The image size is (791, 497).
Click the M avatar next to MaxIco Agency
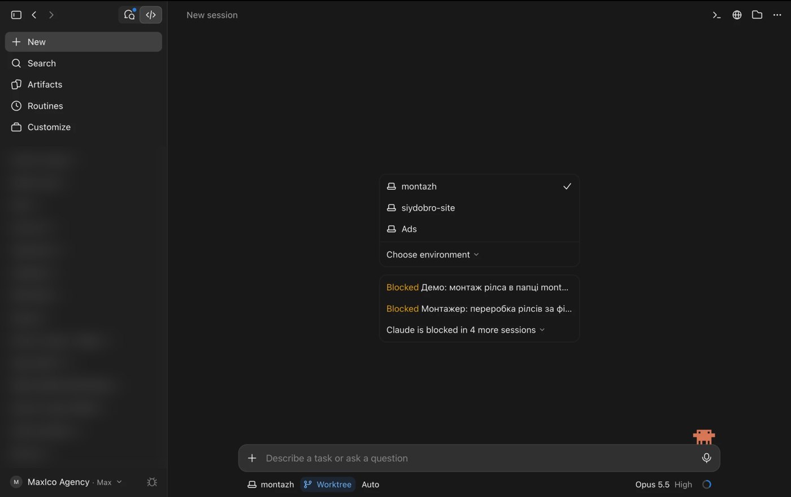[x=16, y=482]
